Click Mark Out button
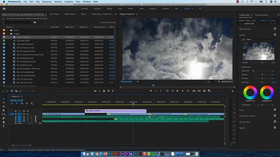The width and height of the screenshot is (280, 157). (x=161, y=91)
